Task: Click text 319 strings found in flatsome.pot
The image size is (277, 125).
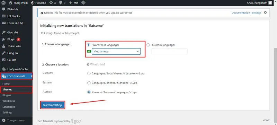Action: point(60,33)
